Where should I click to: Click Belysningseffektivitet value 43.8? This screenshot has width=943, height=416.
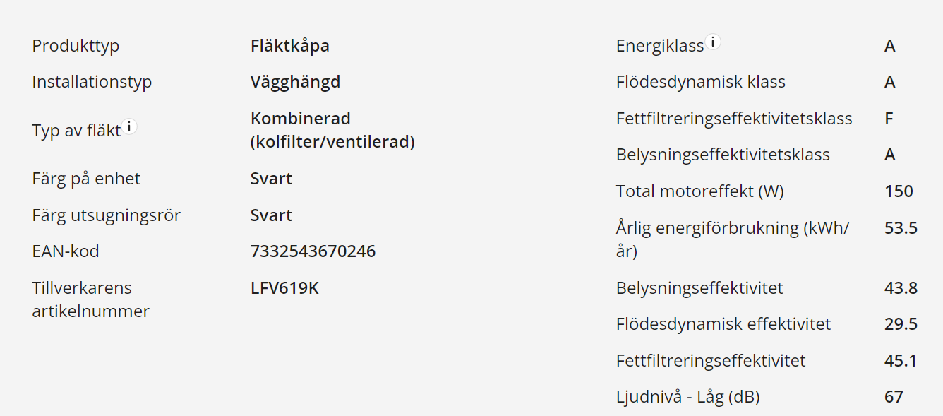[901, 288]
